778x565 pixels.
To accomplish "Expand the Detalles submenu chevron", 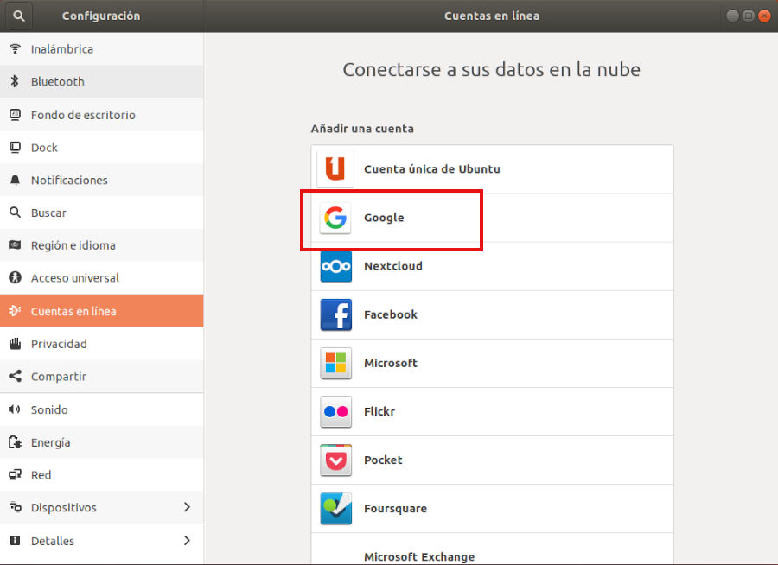I will [x=187, y=540].
